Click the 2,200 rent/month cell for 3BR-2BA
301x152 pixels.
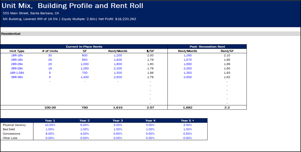117,68
